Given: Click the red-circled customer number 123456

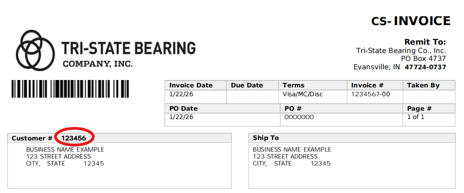Looking at the screenshot, I should 74,138.
